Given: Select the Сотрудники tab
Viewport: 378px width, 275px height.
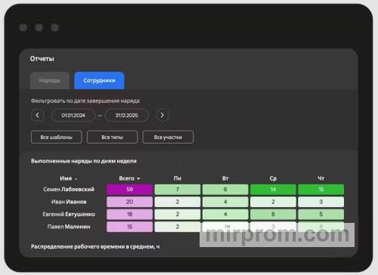Looking at the screenshot, I should 99,81.
